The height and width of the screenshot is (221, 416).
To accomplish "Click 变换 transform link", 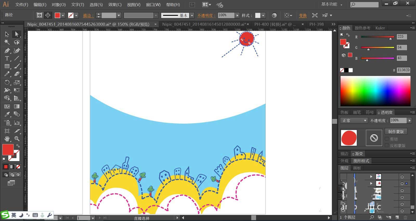I will click(x=303, y=16).
